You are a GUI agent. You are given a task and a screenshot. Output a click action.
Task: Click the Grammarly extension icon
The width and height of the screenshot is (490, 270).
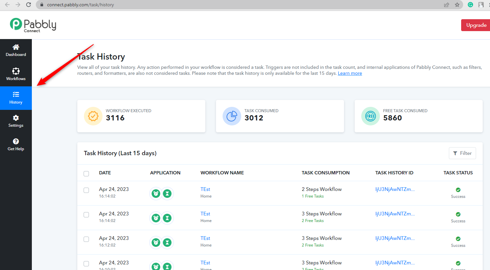point(470,5)
